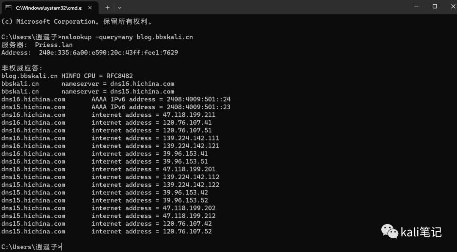The width and height of the screenshot is (457, 252).
Task: Click nameserver dns16.hichina.com entry
Action: [88, 84]
